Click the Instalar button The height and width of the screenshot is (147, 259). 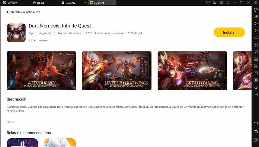point(229,32)
